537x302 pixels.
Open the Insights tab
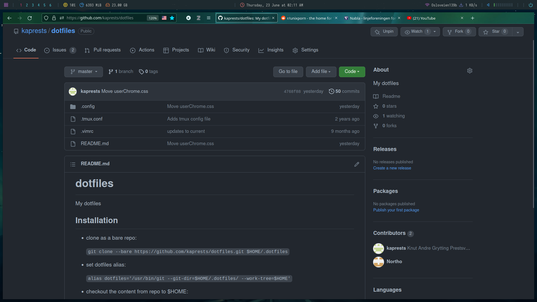point(271,50)
